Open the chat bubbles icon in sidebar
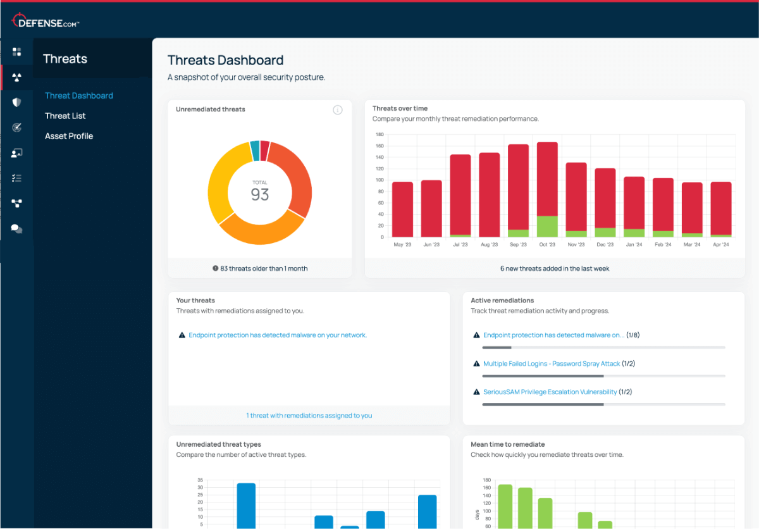 [x=17, y=228]
